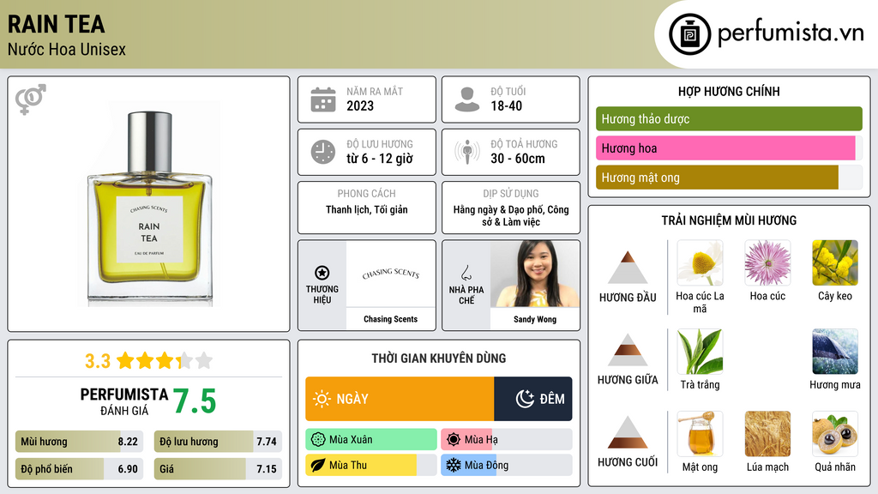Click the RAIN TEA title heading
Viewport: 878px width, 494px height.
point(56,24)
